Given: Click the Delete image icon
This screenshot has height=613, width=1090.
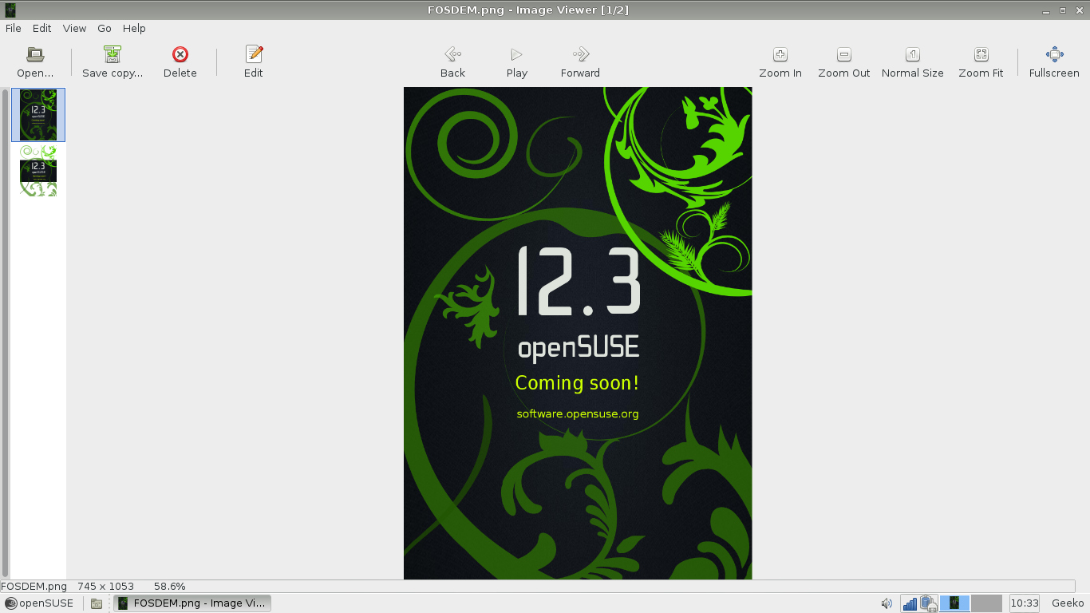Looking at the screenshot, I should pos(180,54).
